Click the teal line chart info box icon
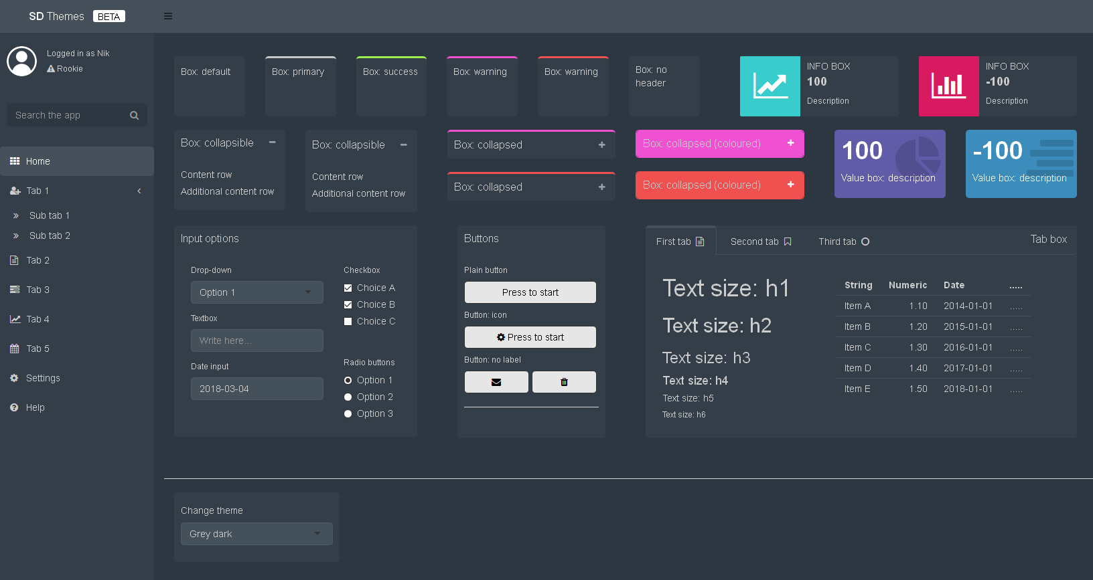Screen dimensions: 1093x580 (x=770, y=86)
